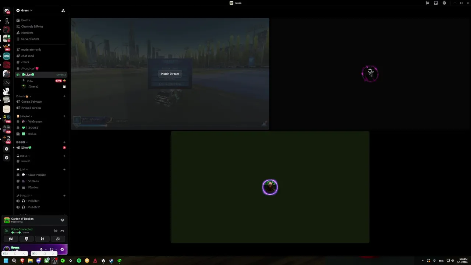The width and height of the screenshot is (471, 265).
Task: Open noise suppression waveform icon
Action: (56, 231)
